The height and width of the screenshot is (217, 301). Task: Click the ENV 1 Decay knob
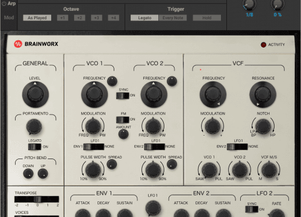coord(103,213)
